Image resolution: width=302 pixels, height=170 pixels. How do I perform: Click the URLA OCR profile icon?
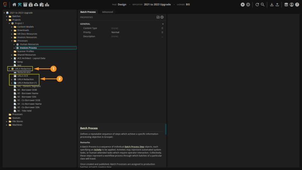(x=15, y=76)
